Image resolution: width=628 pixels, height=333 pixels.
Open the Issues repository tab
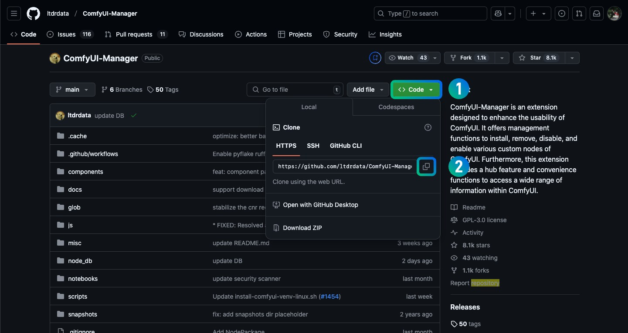[x=66, y=34]
